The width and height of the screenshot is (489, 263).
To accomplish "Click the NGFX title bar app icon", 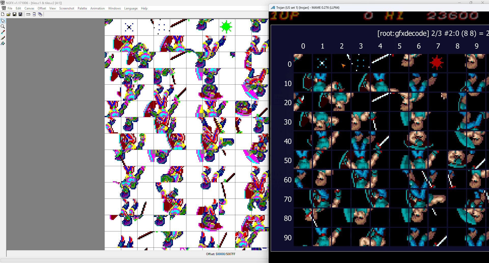I will pos(3,3).
